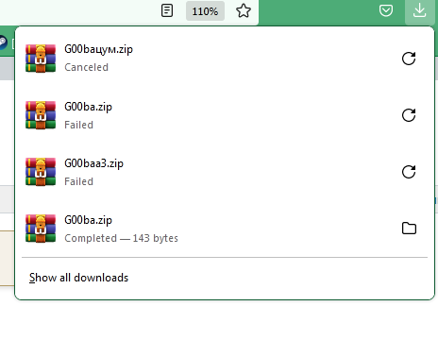Reset the 110% zoom level

205,11
